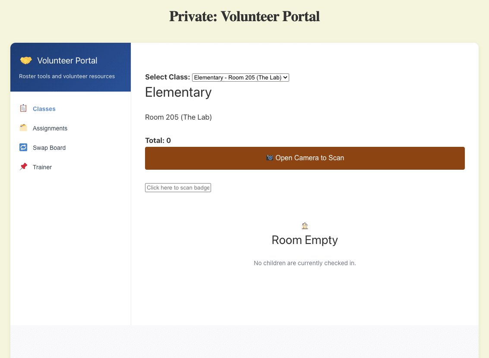Click the handshake logo icon
The height and width of the screenshot is (358, 489).
26,60
